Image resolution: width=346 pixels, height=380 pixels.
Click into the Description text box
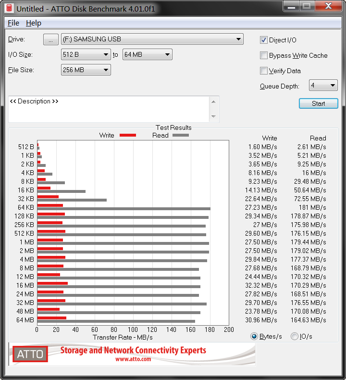[109, 109]
